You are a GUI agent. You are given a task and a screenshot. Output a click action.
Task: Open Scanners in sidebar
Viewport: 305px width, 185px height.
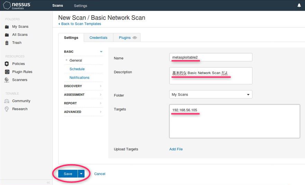pos(20,80)
